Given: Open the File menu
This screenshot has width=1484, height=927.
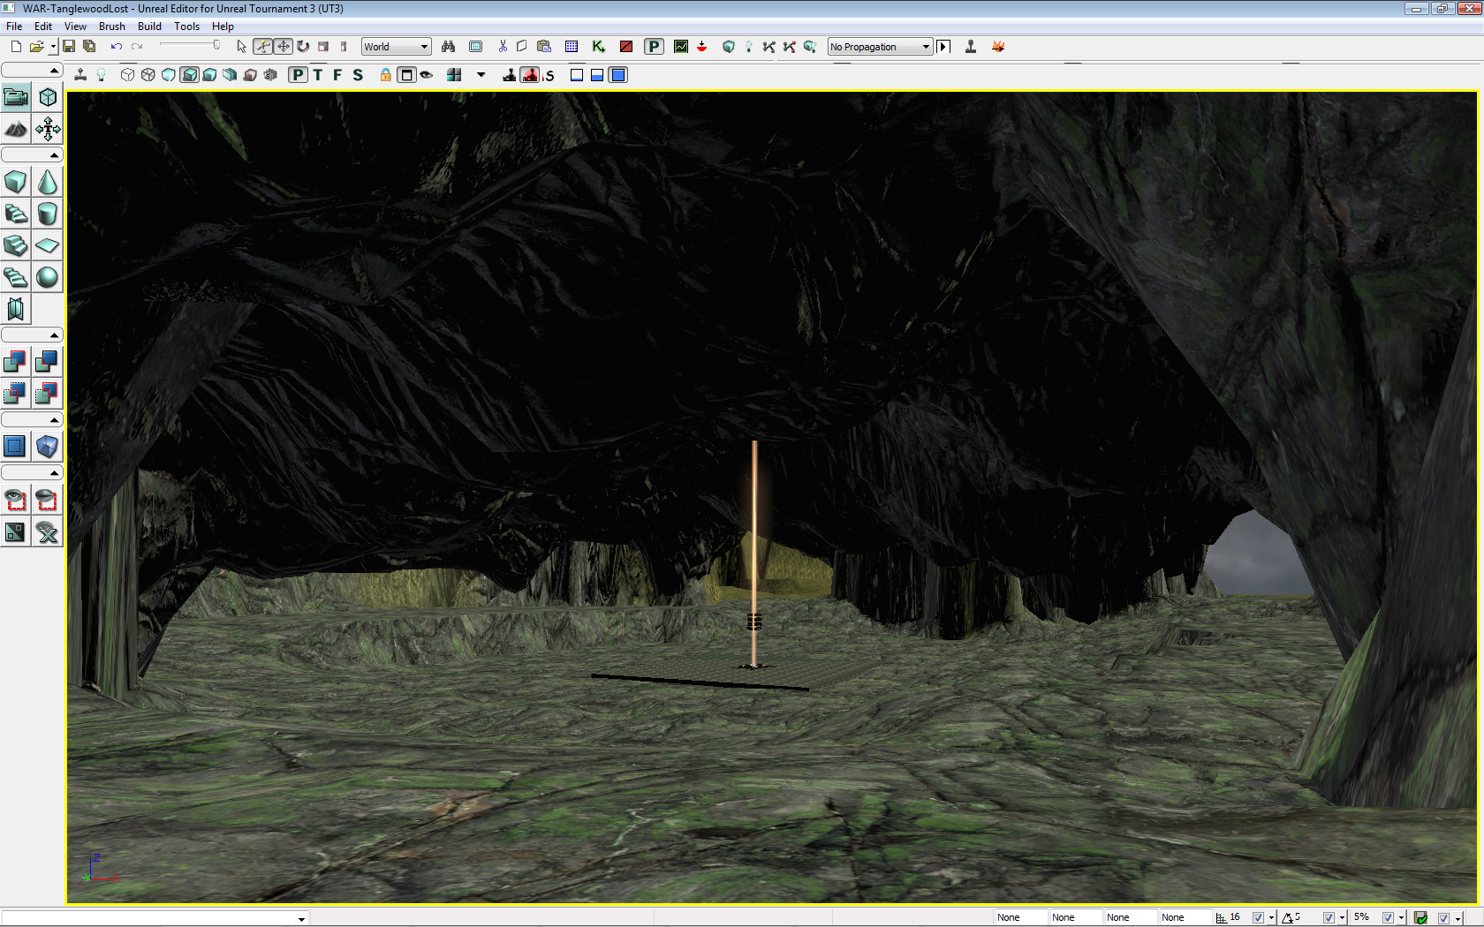Looking at the screenshot, I should pyautogui.click(x=14, y=26).
